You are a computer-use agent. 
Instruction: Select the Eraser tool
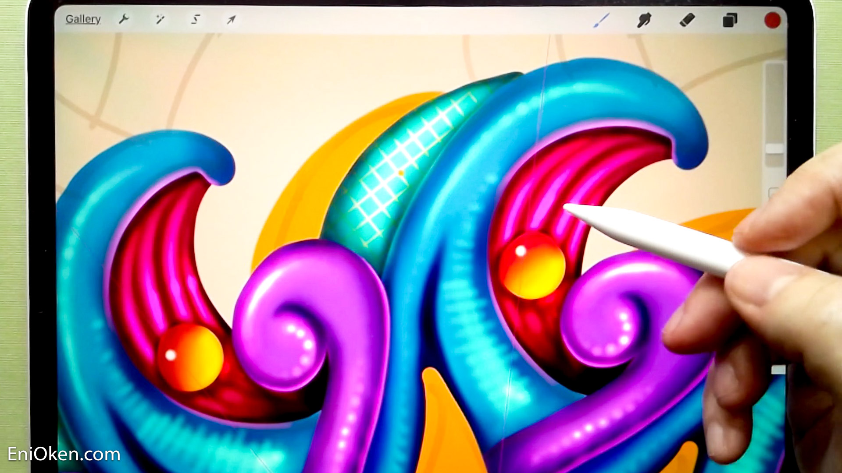[687, 20]
